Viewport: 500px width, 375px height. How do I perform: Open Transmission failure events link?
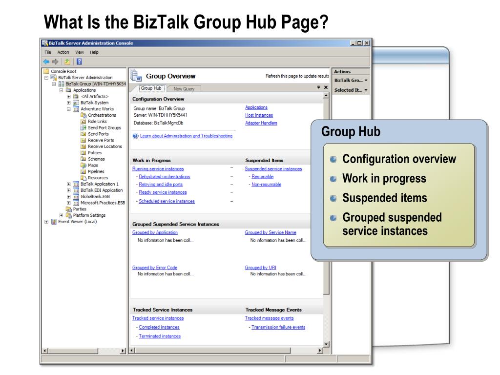[x=278, y=327]
